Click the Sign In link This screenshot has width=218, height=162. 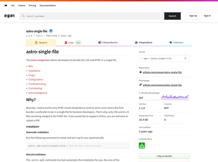point(207,16)
